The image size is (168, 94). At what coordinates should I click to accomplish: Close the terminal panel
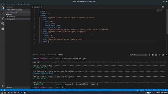coord(166,55)
